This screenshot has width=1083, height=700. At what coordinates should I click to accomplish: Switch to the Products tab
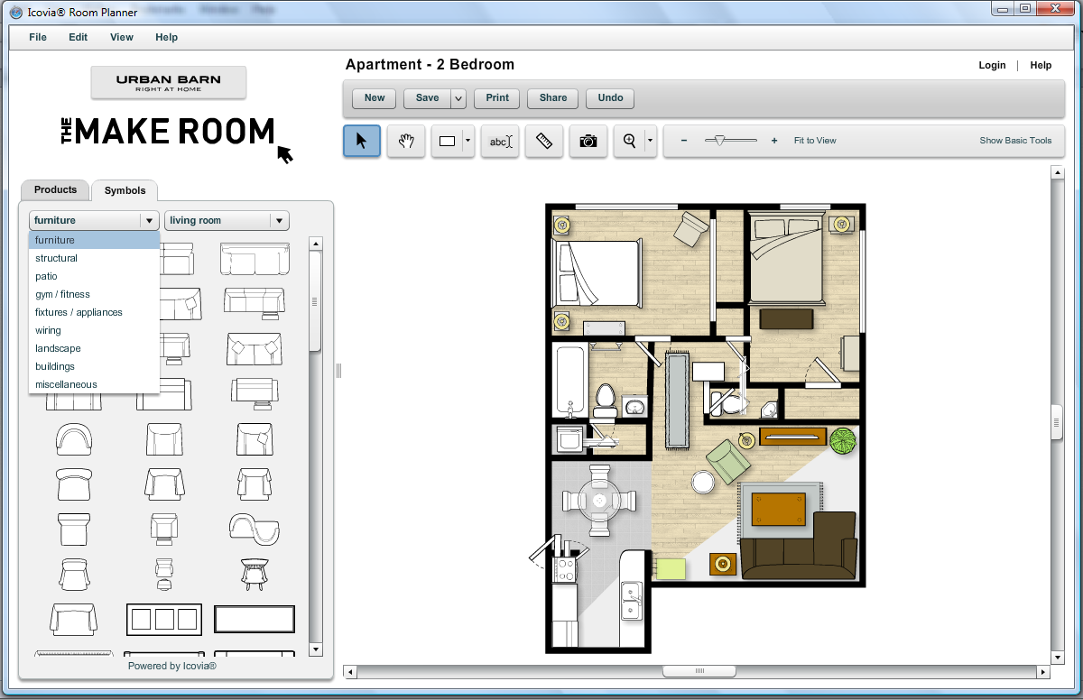55,189
